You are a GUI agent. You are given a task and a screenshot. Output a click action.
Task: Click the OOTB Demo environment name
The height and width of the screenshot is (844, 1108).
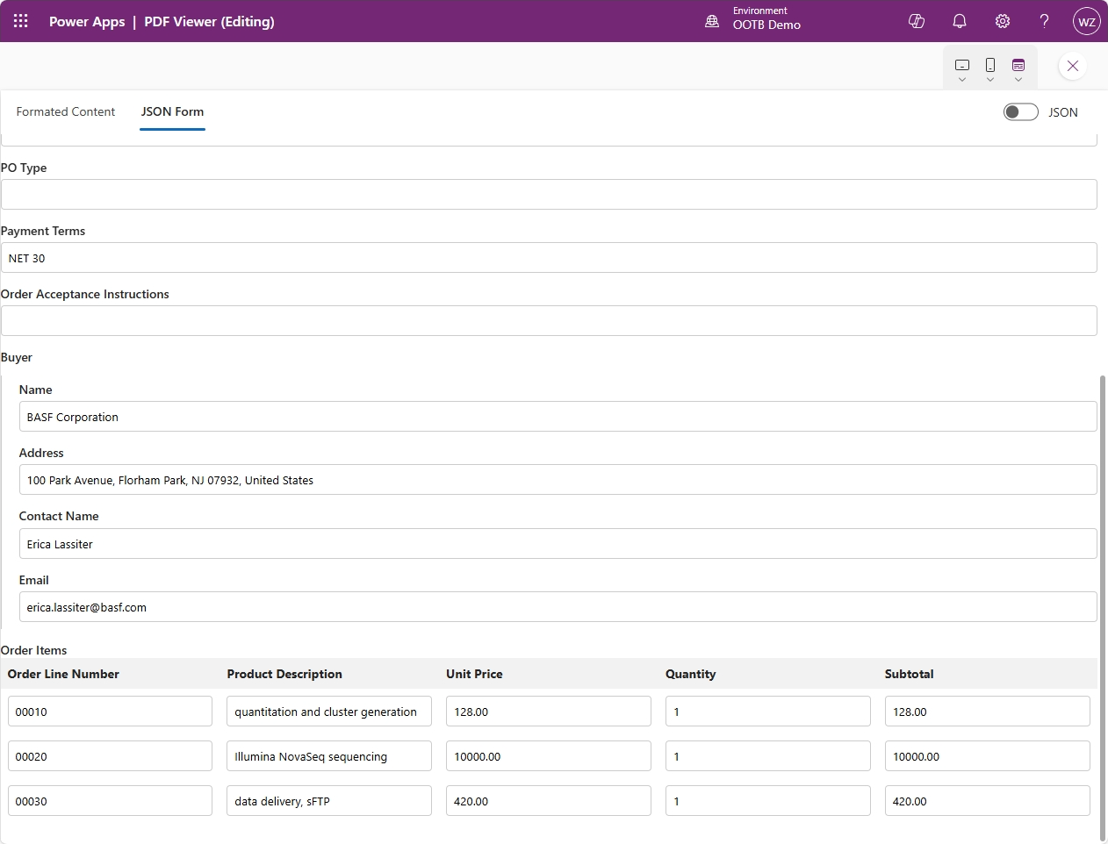click(766, 25)
